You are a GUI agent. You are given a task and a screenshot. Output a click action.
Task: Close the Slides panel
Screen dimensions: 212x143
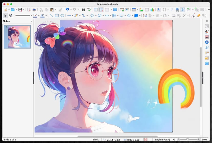tap(31, 21)
